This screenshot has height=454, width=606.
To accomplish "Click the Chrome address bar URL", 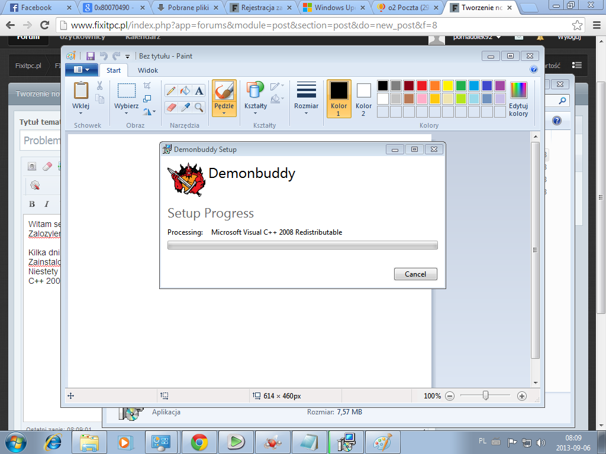I will [254, 25].
